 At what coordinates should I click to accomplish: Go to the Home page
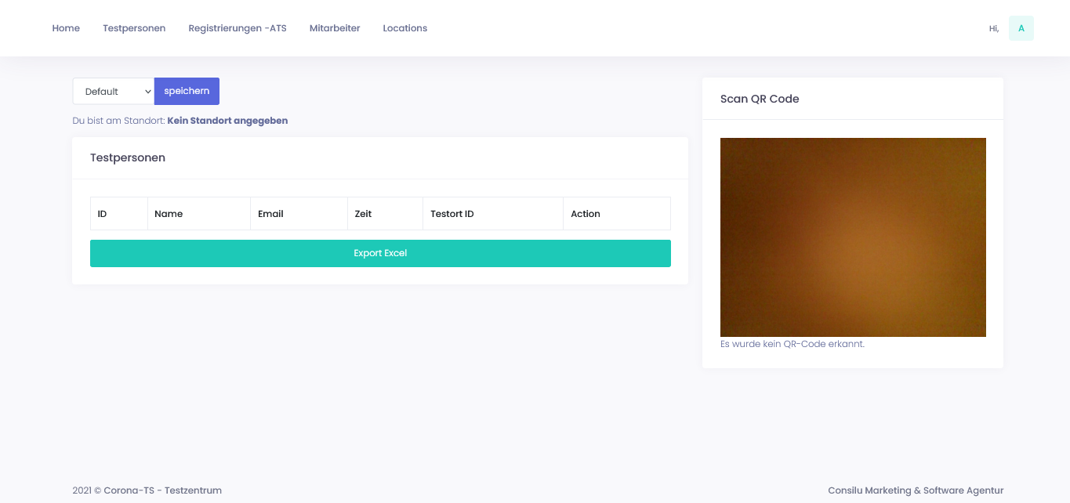(x=66, y=28)
